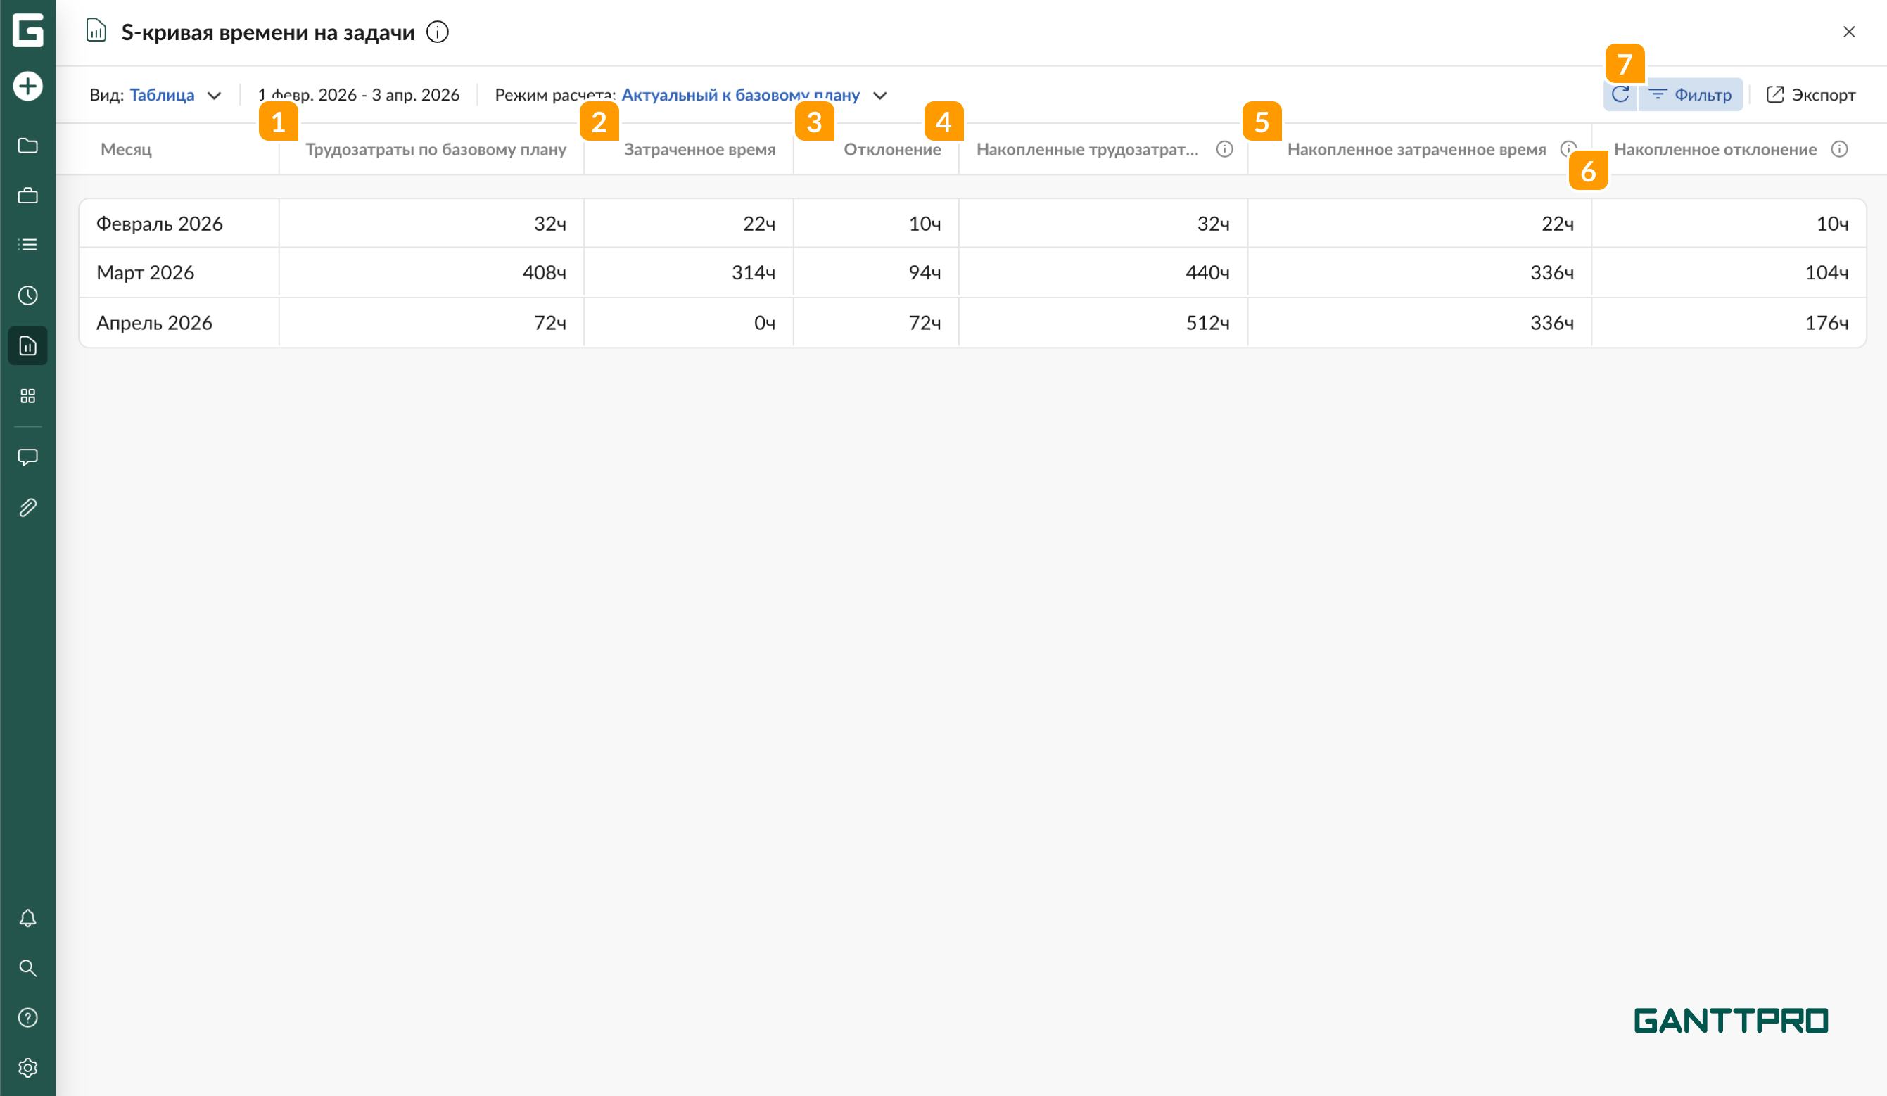This screenshot has height=1096, width=1887.
Task: Open the time log clock icon
Action: point(27,295)
